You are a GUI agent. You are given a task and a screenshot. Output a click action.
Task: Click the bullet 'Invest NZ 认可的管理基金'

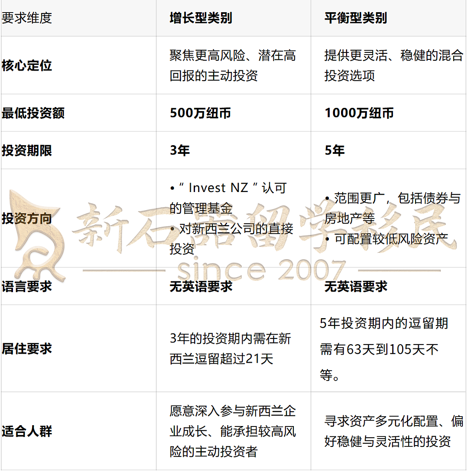tap(228, 198)
